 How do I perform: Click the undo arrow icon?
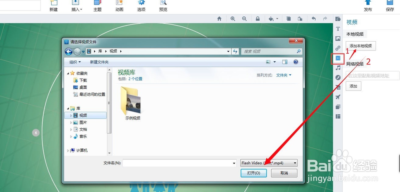point(314,19)
